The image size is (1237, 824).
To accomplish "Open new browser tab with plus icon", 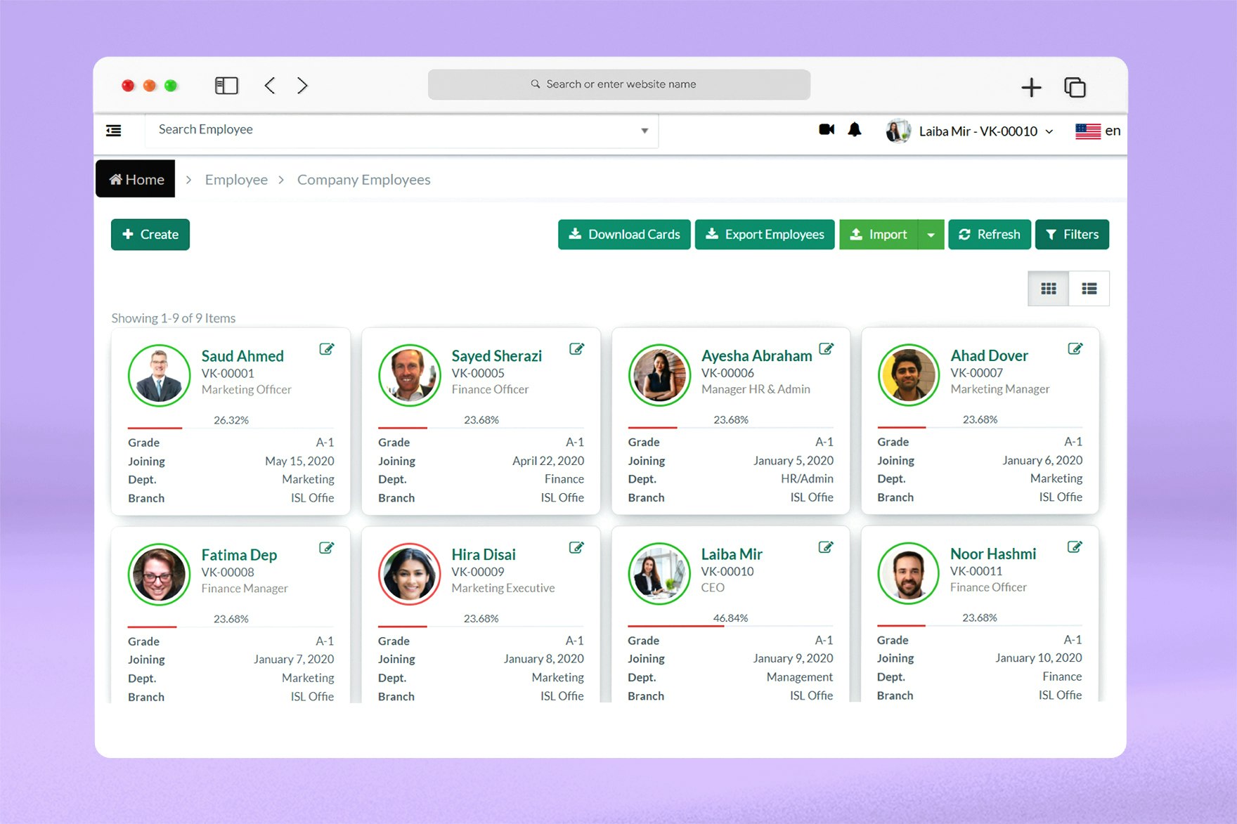I will click(x=1031, y=87).
